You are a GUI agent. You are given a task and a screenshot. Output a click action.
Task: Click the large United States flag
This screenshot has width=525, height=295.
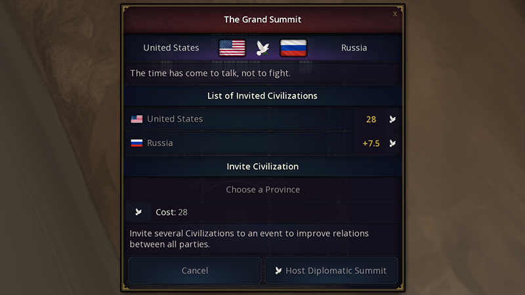point(232,48)
